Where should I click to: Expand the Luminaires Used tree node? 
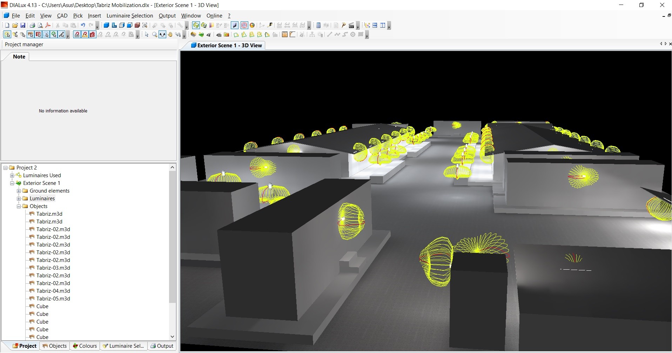point(12,175)
